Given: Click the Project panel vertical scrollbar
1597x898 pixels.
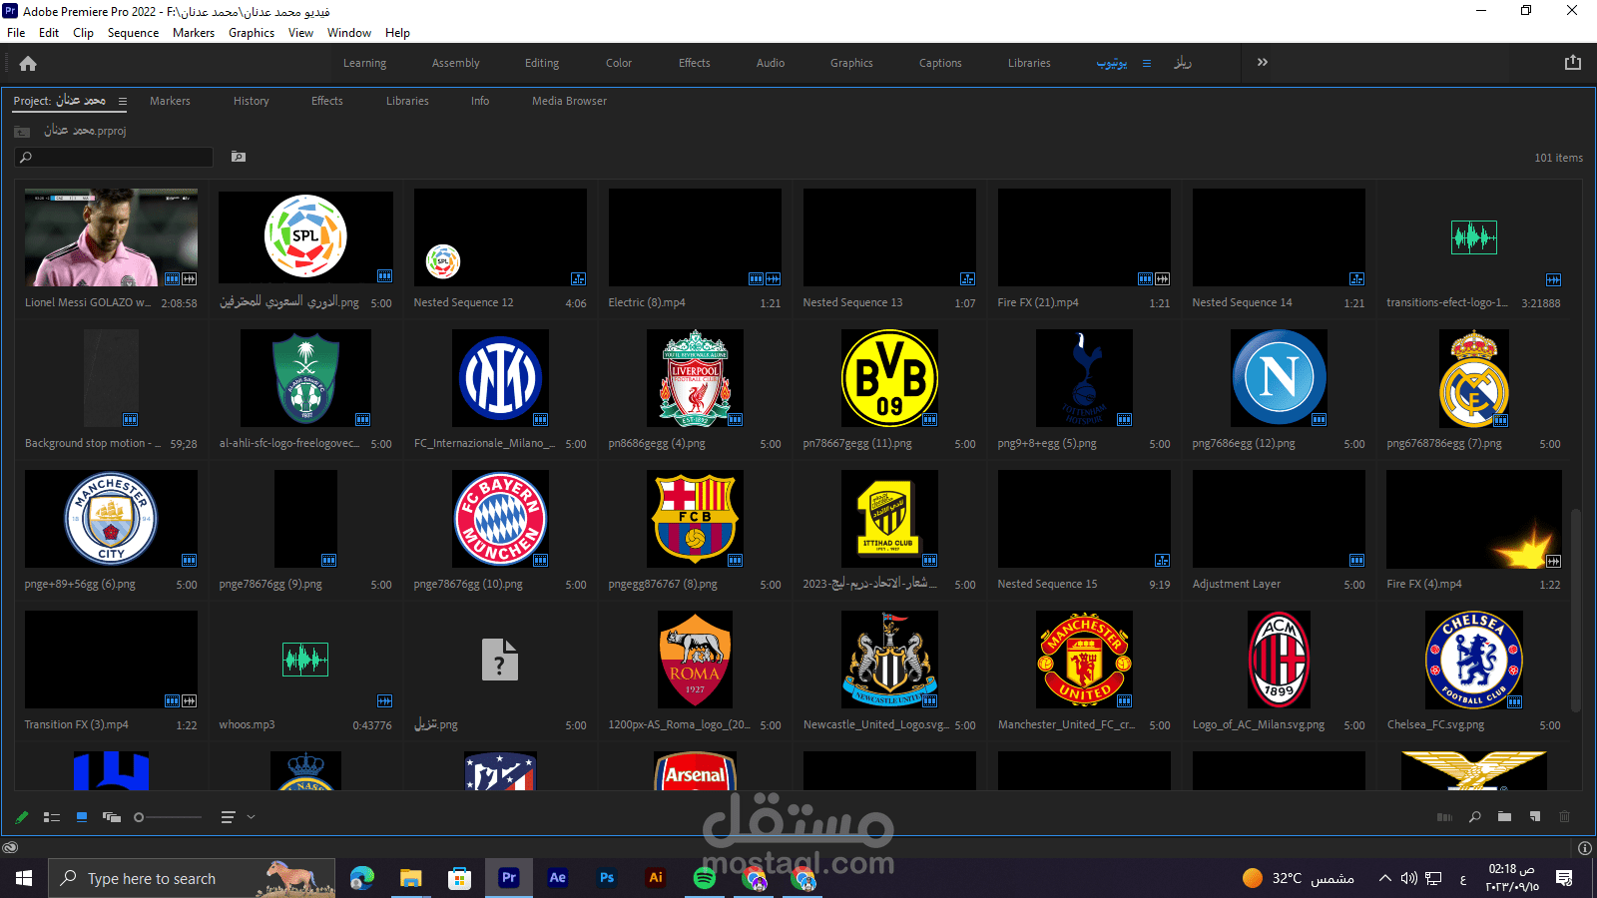Looking at the screenshot, I should (x=1576, y=611).
